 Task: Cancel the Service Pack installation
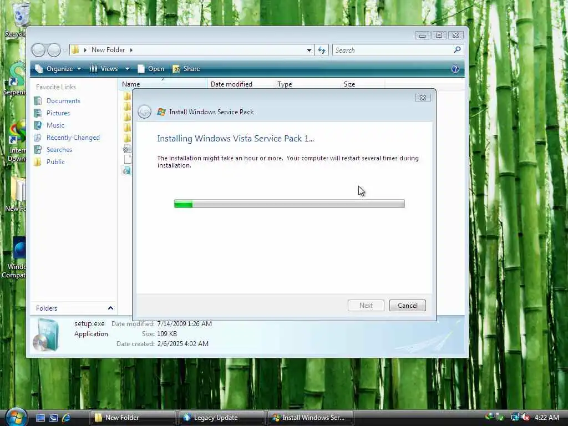coord(407,306)
